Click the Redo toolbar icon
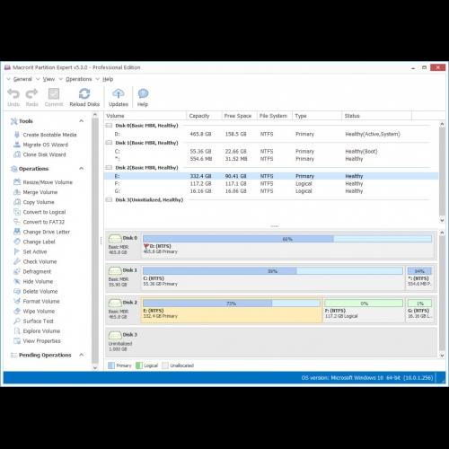This screenshot has height=449, width=449. click(x=31, y=93)
